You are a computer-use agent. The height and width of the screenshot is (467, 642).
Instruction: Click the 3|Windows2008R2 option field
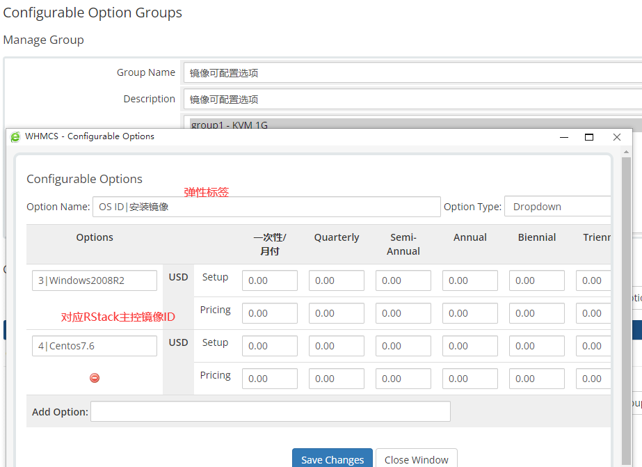click(x=95, y=280)
